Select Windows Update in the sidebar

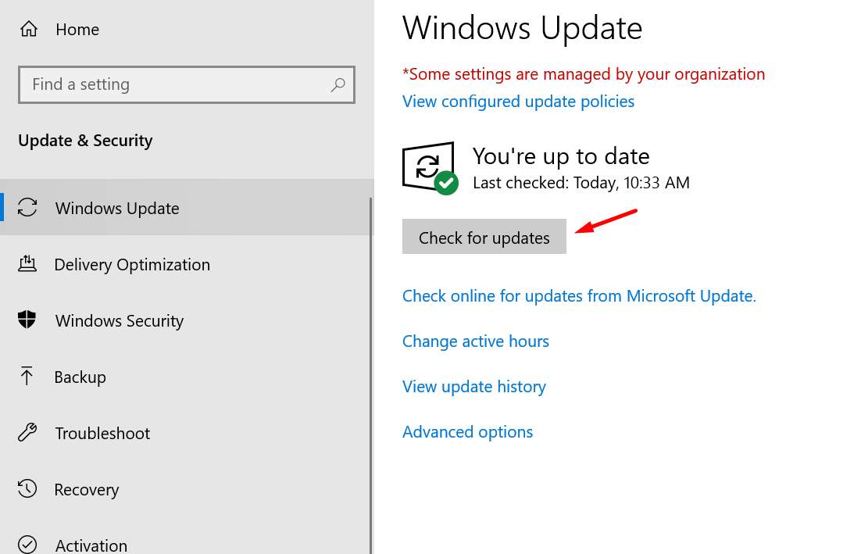click(x=186, y=208)
